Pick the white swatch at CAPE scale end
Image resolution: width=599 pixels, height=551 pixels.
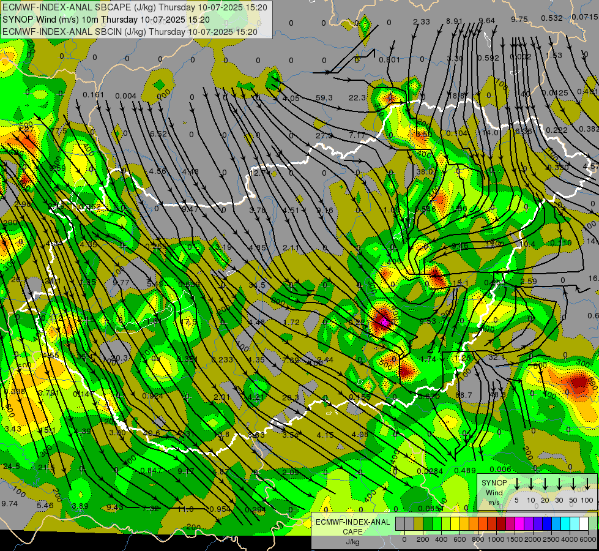(x=583, y=524)
